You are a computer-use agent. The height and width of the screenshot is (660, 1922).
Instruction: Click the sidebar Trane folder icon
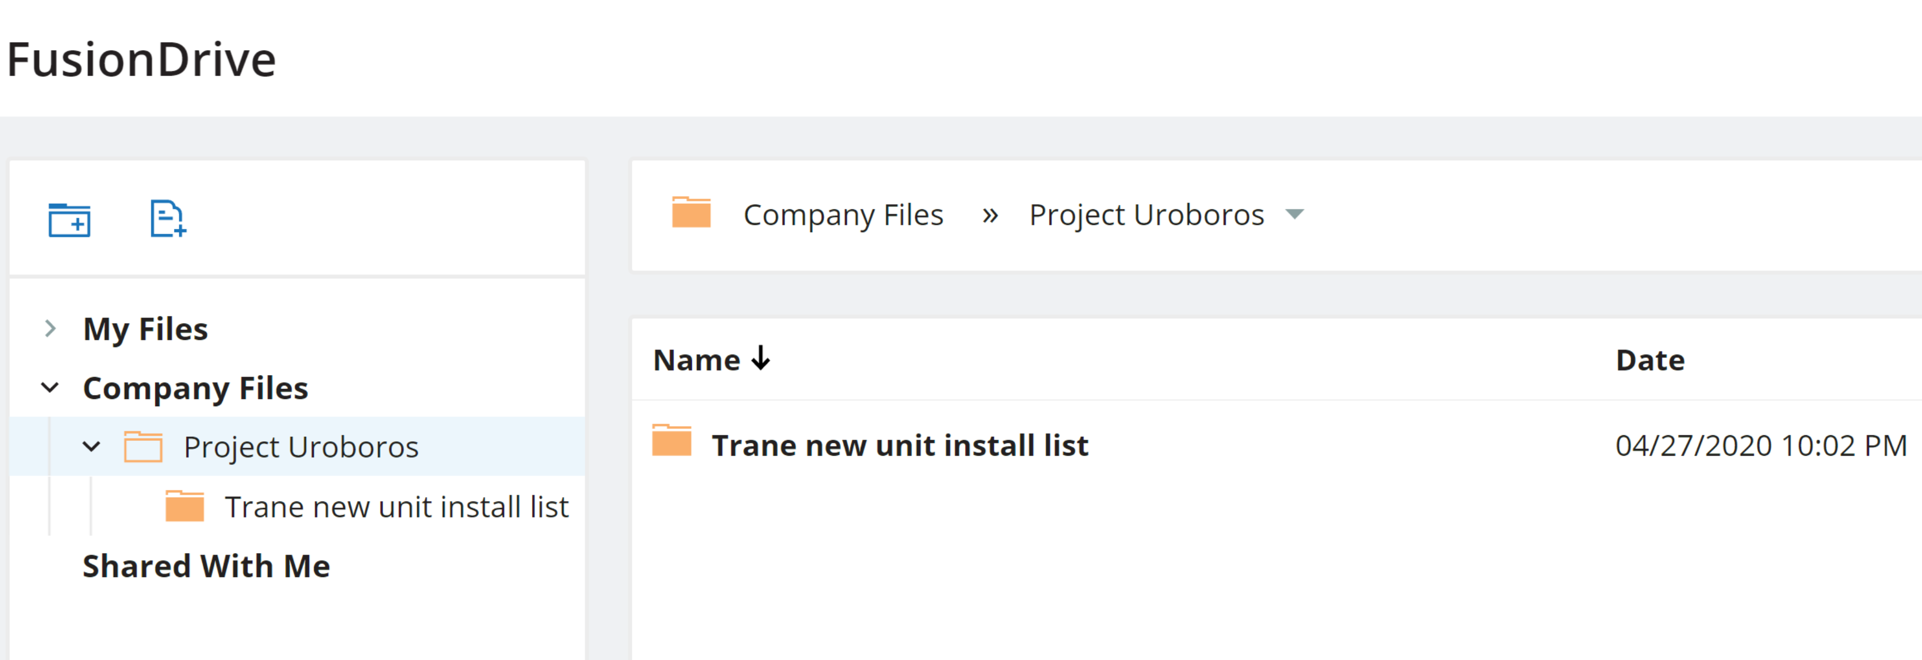(x=184, y=506)
